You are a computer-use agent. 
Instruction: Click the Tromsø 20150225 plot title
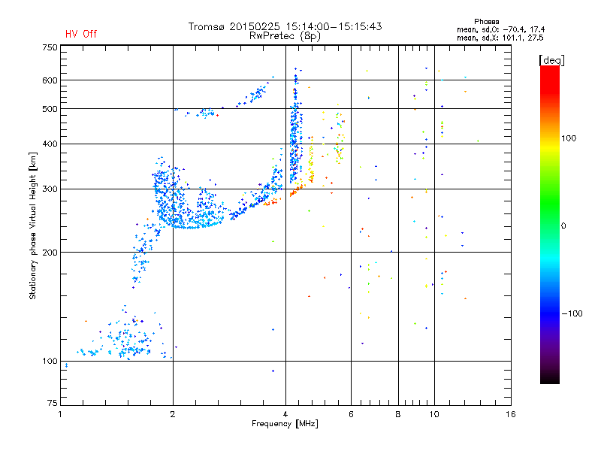(x=285, y=26)
